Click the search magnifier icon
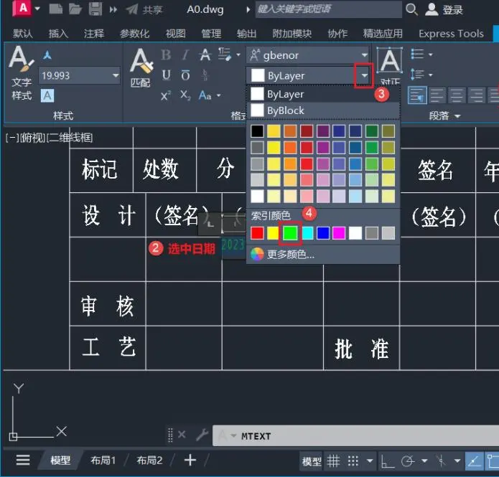Image resolution: width=499 pixels, height=477 pixels. [411, 9]
